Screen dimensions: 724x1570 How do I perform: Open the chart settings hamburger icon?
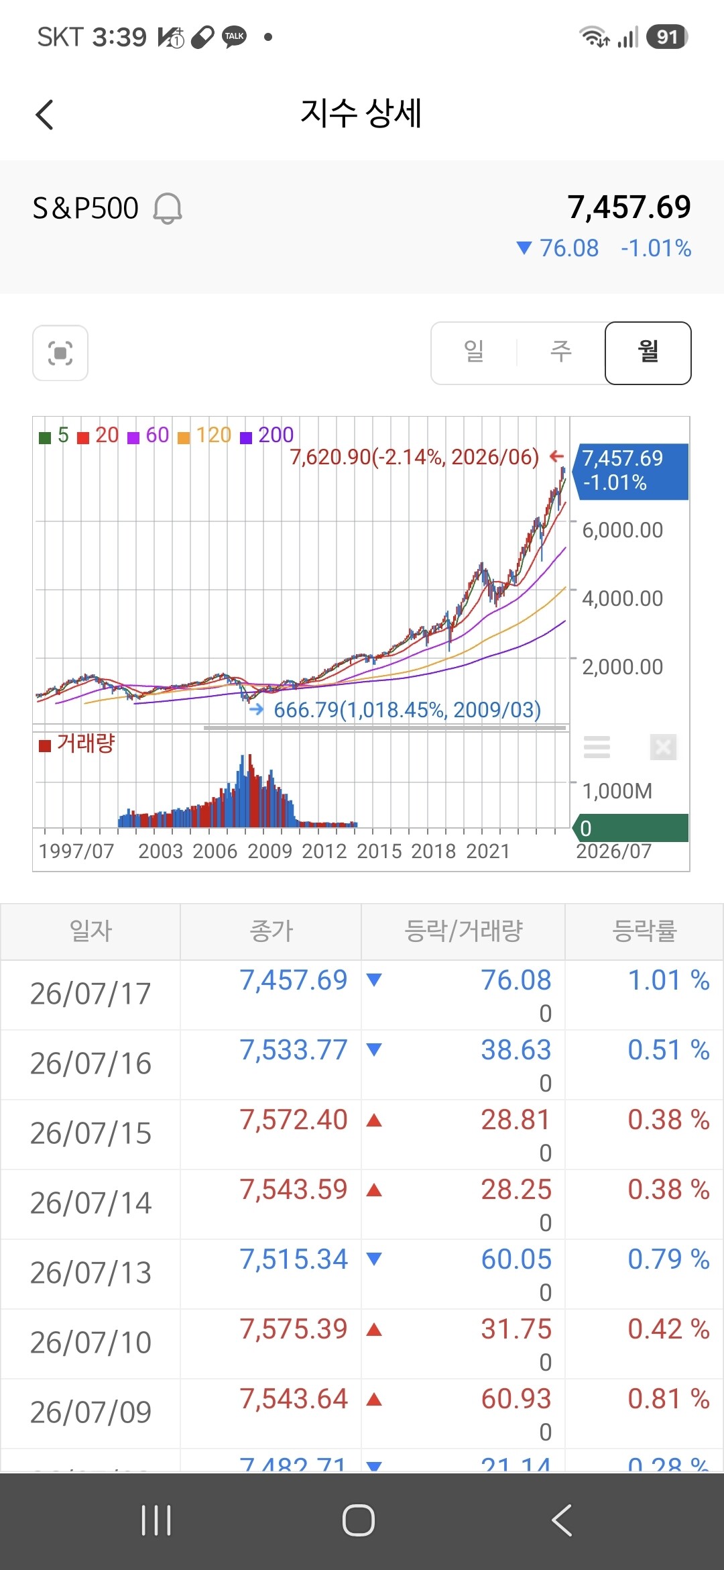coord(597,747)
